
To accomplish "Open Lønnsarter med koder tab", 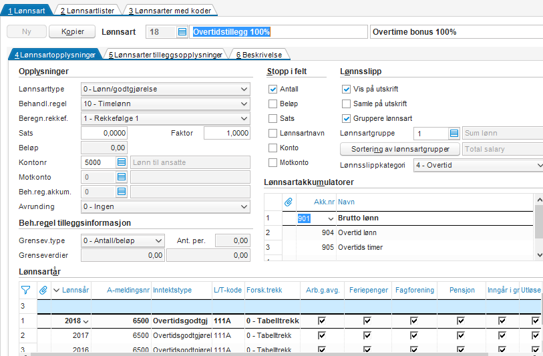I will coord(170,11).
